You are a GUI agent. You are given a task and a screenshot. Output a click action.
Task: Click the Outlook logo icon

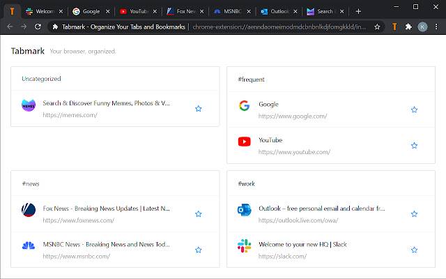click(x=244, y=211)
